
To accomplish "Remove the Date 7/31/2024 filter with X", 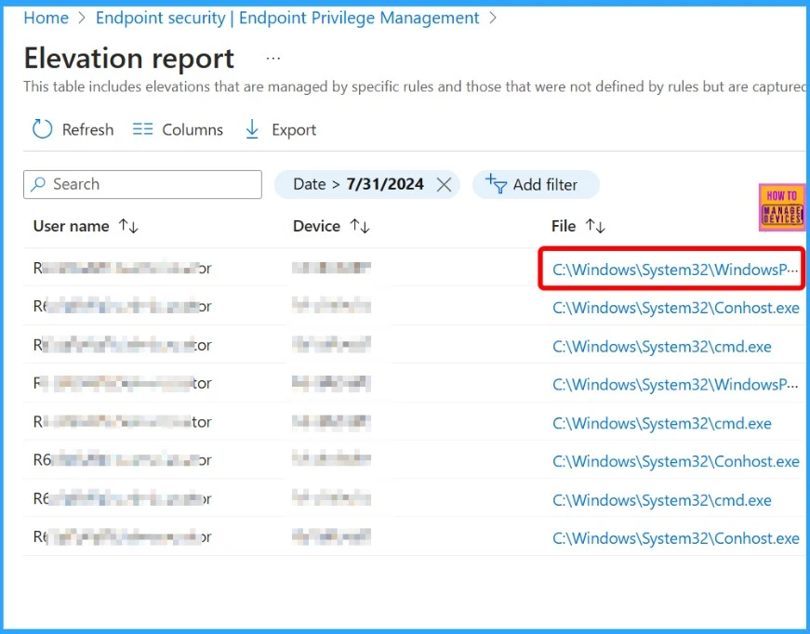I will (x=444, y=184).
